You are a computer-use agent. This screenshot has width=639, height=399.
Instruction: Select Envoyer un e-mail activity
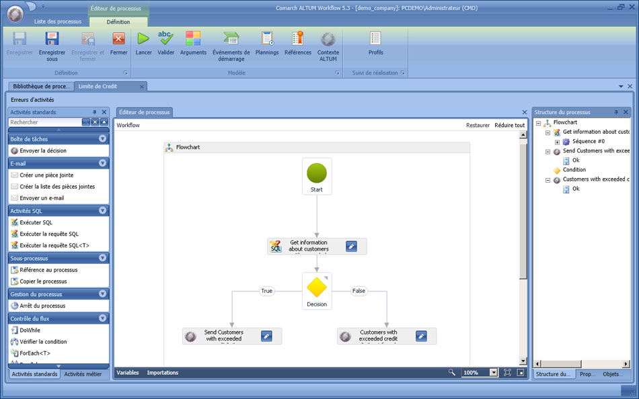tap(59, 198)
